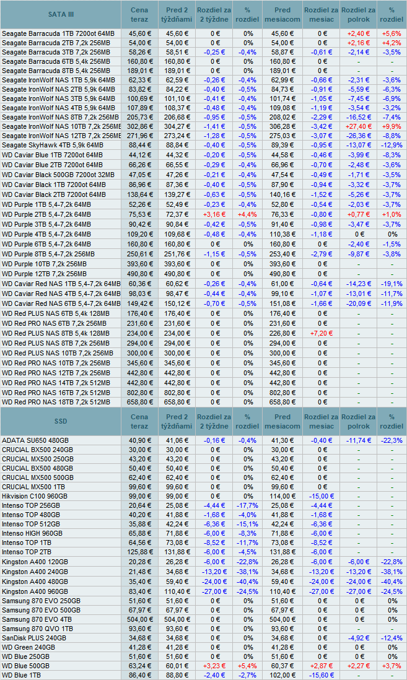
Task: Click the Kingston A400 480GB row name
Action: click(x=35, y=582)
